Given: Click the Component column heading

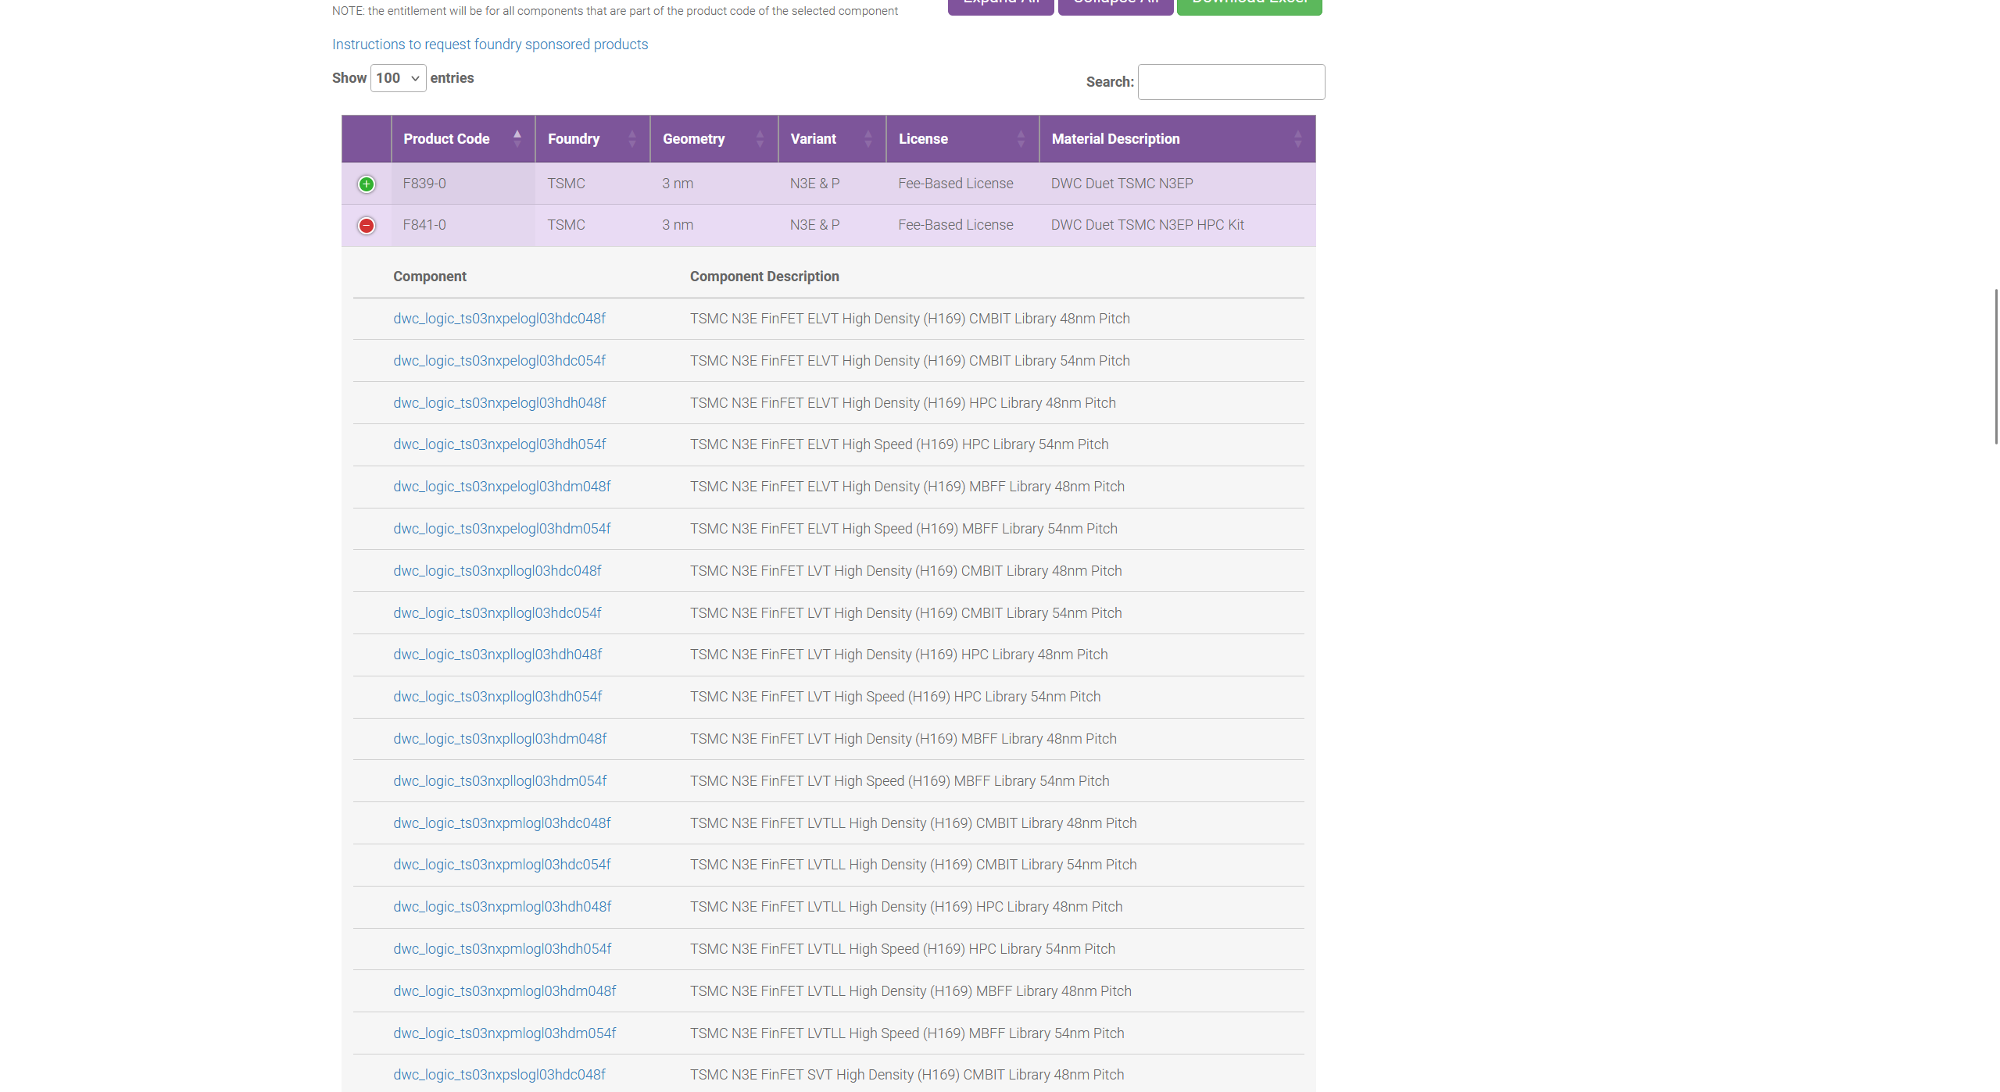Looking at the screenshot, I should point(430,277).
